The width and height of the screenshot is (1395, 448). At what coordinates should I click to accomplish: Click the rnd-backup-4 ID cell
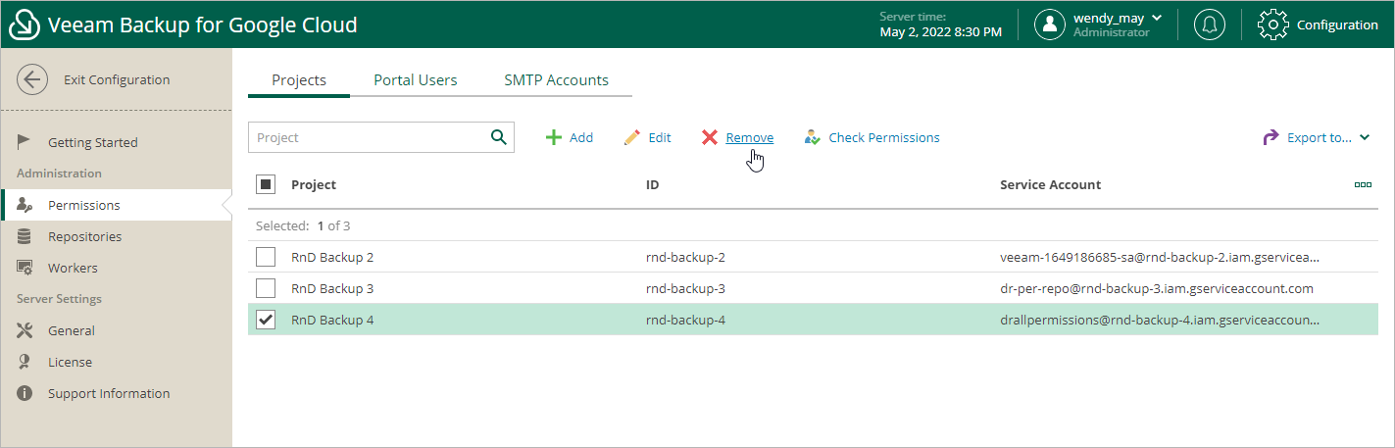(685, 320)
